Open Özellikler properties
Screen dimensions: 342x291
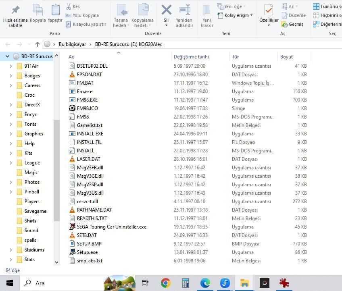[x=269, y=15]
